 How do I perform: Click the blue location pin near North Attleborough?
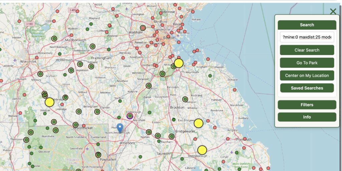tap(120, 128)
